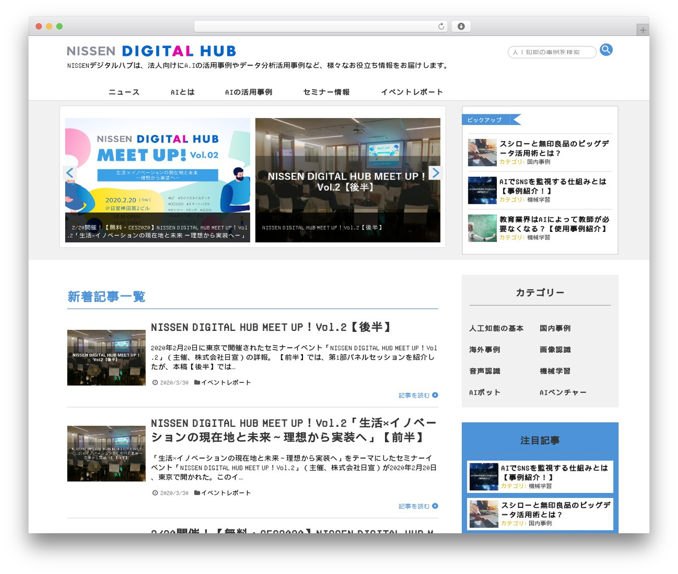Open イベントレポート menu item

pyautogui.click(x=412, y=92)
